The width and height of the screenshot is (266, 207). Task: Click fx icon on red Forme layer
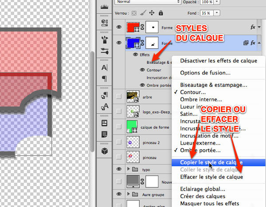tap(253, 27)
